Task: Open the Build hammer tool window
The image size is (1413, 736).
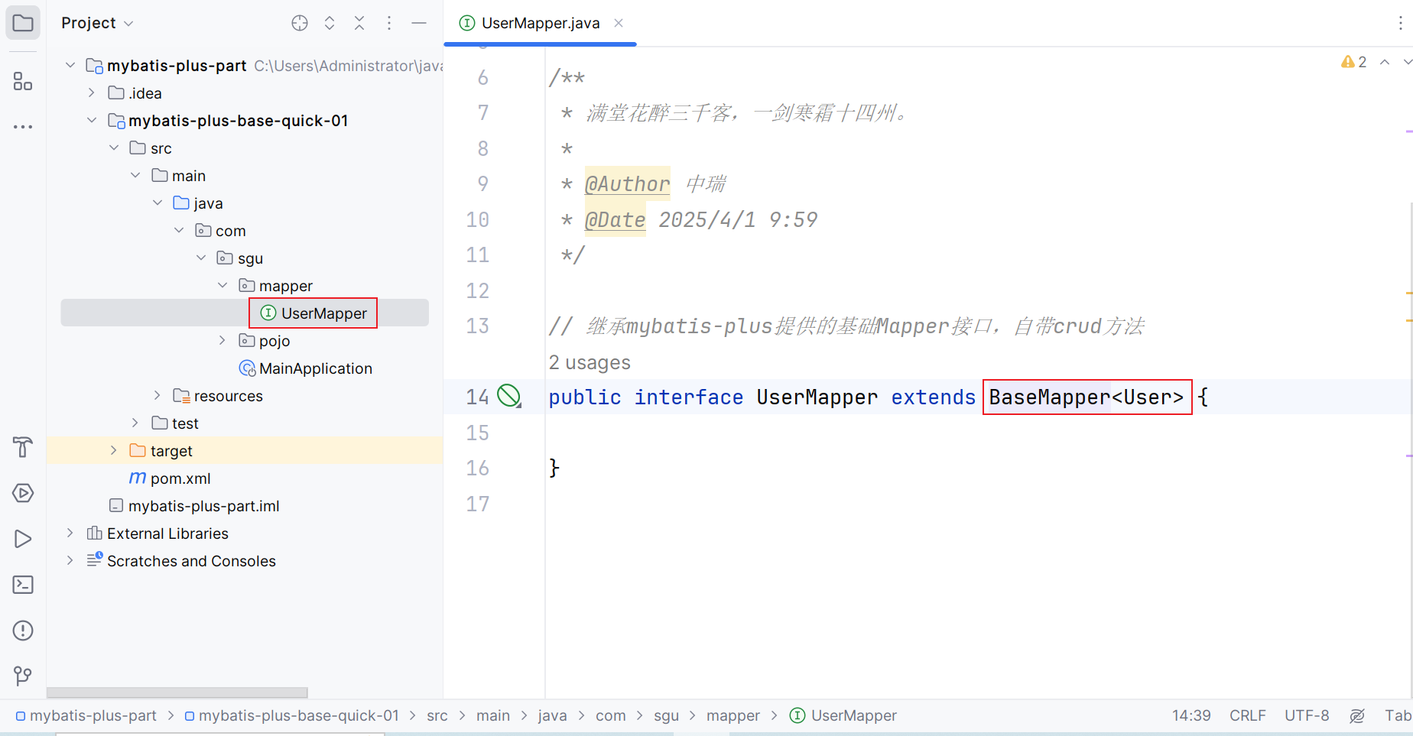Action: (x=23, y=447)
